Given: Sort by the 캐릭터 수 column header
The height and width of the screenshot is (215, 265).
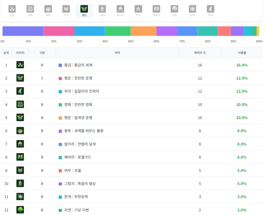Looking at the screenshot, I should point(200,53).
